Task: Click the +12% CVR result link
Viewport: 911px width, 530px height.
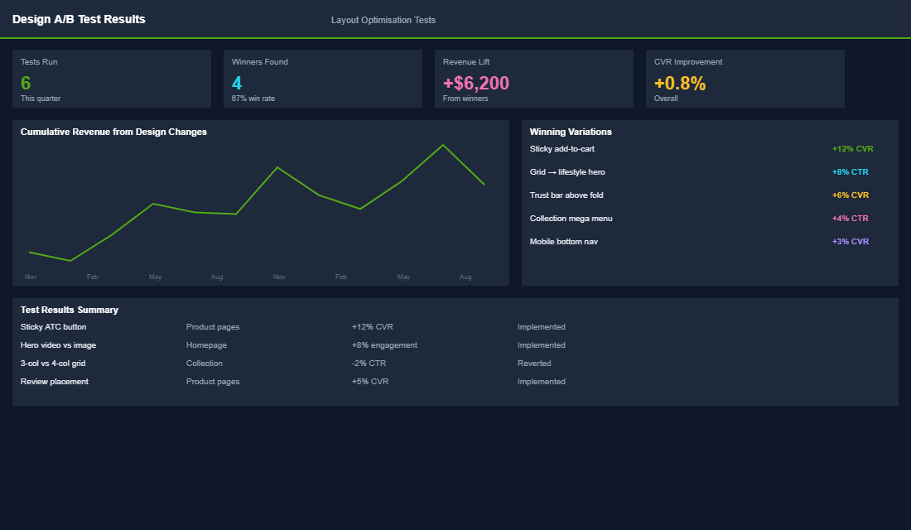Action: click(x=852, y=149)
